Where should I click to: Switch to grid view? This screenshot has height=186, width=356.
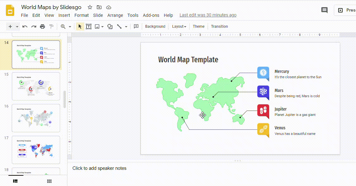(x=49, y=181)
